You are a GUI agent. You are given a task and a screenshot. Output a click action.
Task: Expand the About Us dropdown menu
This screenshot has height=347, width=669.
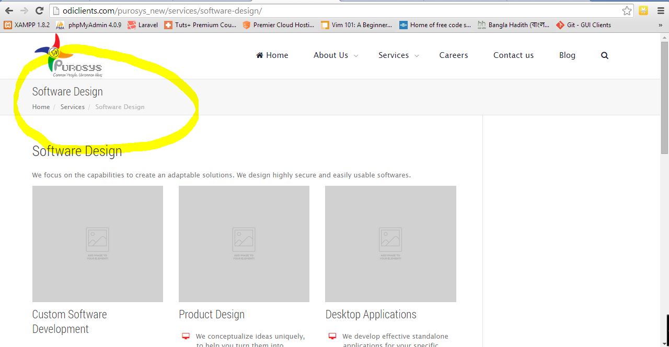[x=336, y=55]
